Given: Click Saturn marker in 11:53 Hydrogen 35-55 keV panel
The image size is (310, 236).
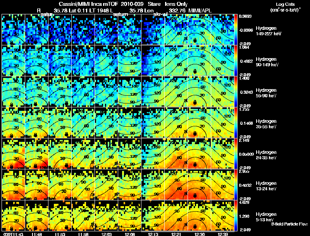Looking at the screenshot, I should [x=66, y=135].
